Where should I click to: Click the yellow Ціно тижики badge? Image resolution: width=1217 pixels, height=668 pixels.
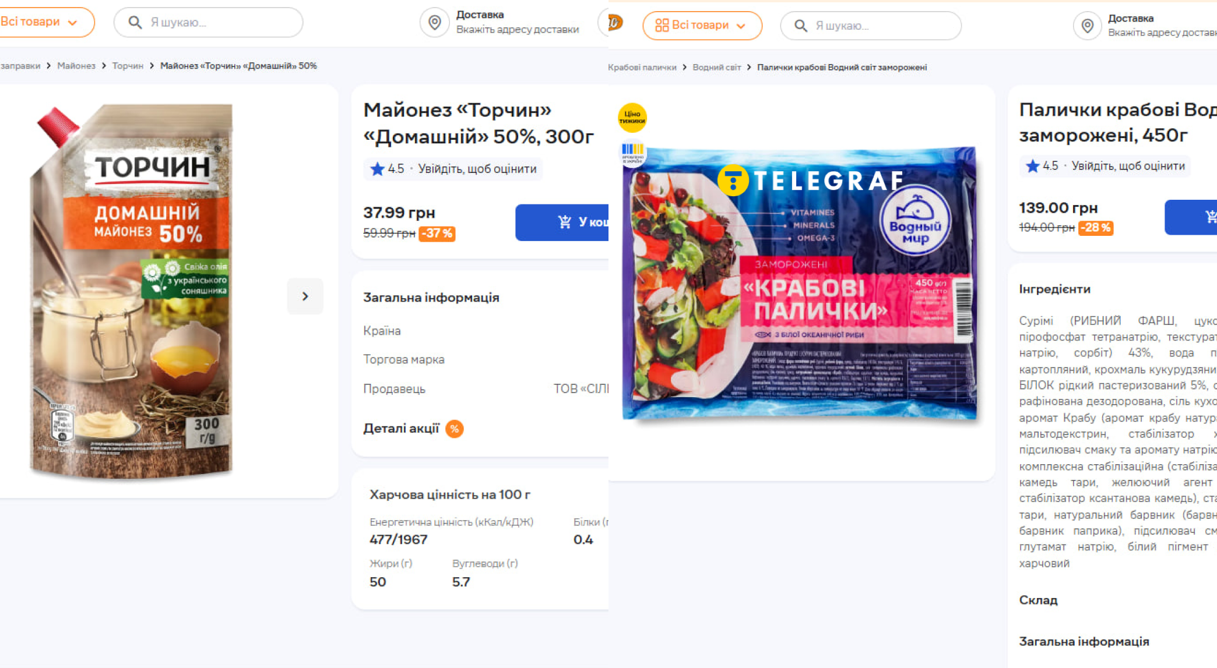(632, 118)
